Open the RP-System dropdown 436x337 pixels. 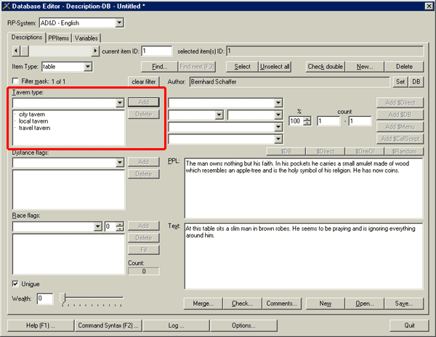coord(118,23)
